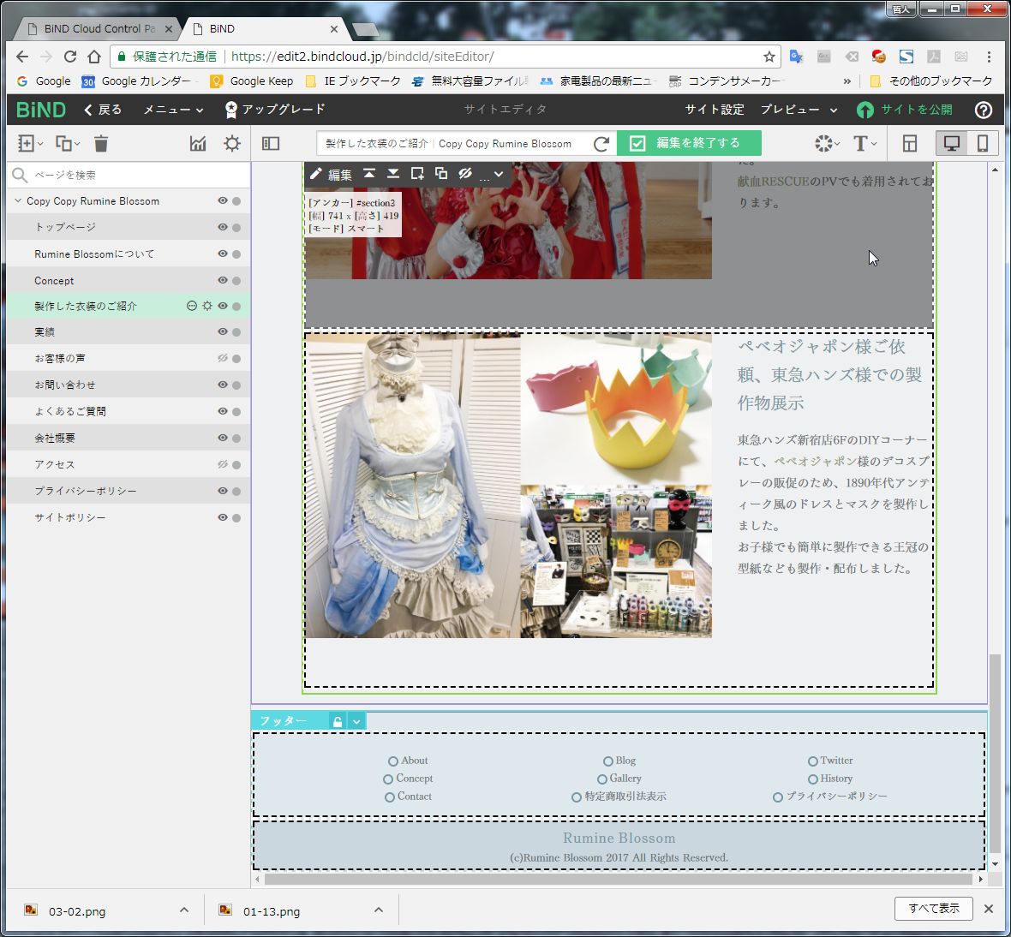This screenshot has height=937, width=1011.
Task: Open page settings gear in sidebar toolbar
Action: pos(232,143)
